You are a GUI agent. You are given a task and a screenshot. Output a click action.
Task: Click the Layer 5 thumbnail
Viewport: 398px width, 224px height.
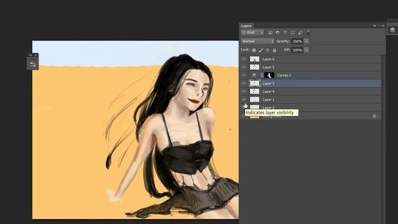pos(254,67)
